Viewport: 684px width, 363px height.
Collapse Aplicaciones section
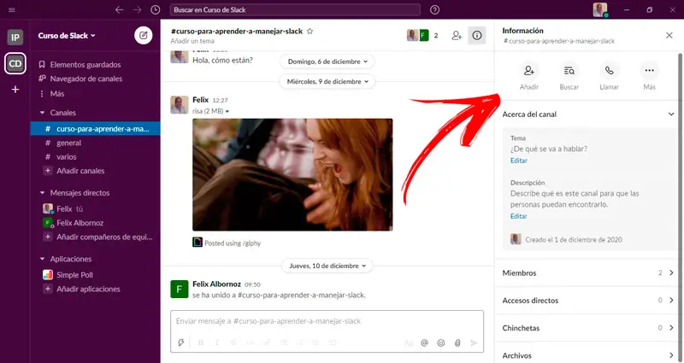tap(42, 259)
